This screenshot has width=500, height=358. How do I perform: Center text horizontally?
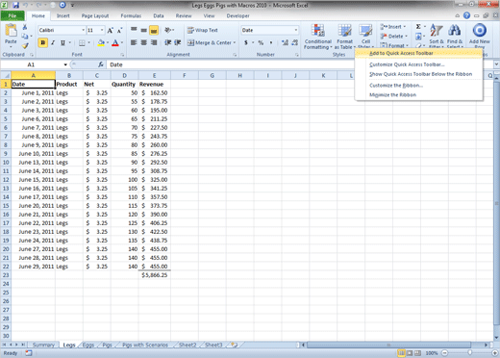click(x=144, y=42)
